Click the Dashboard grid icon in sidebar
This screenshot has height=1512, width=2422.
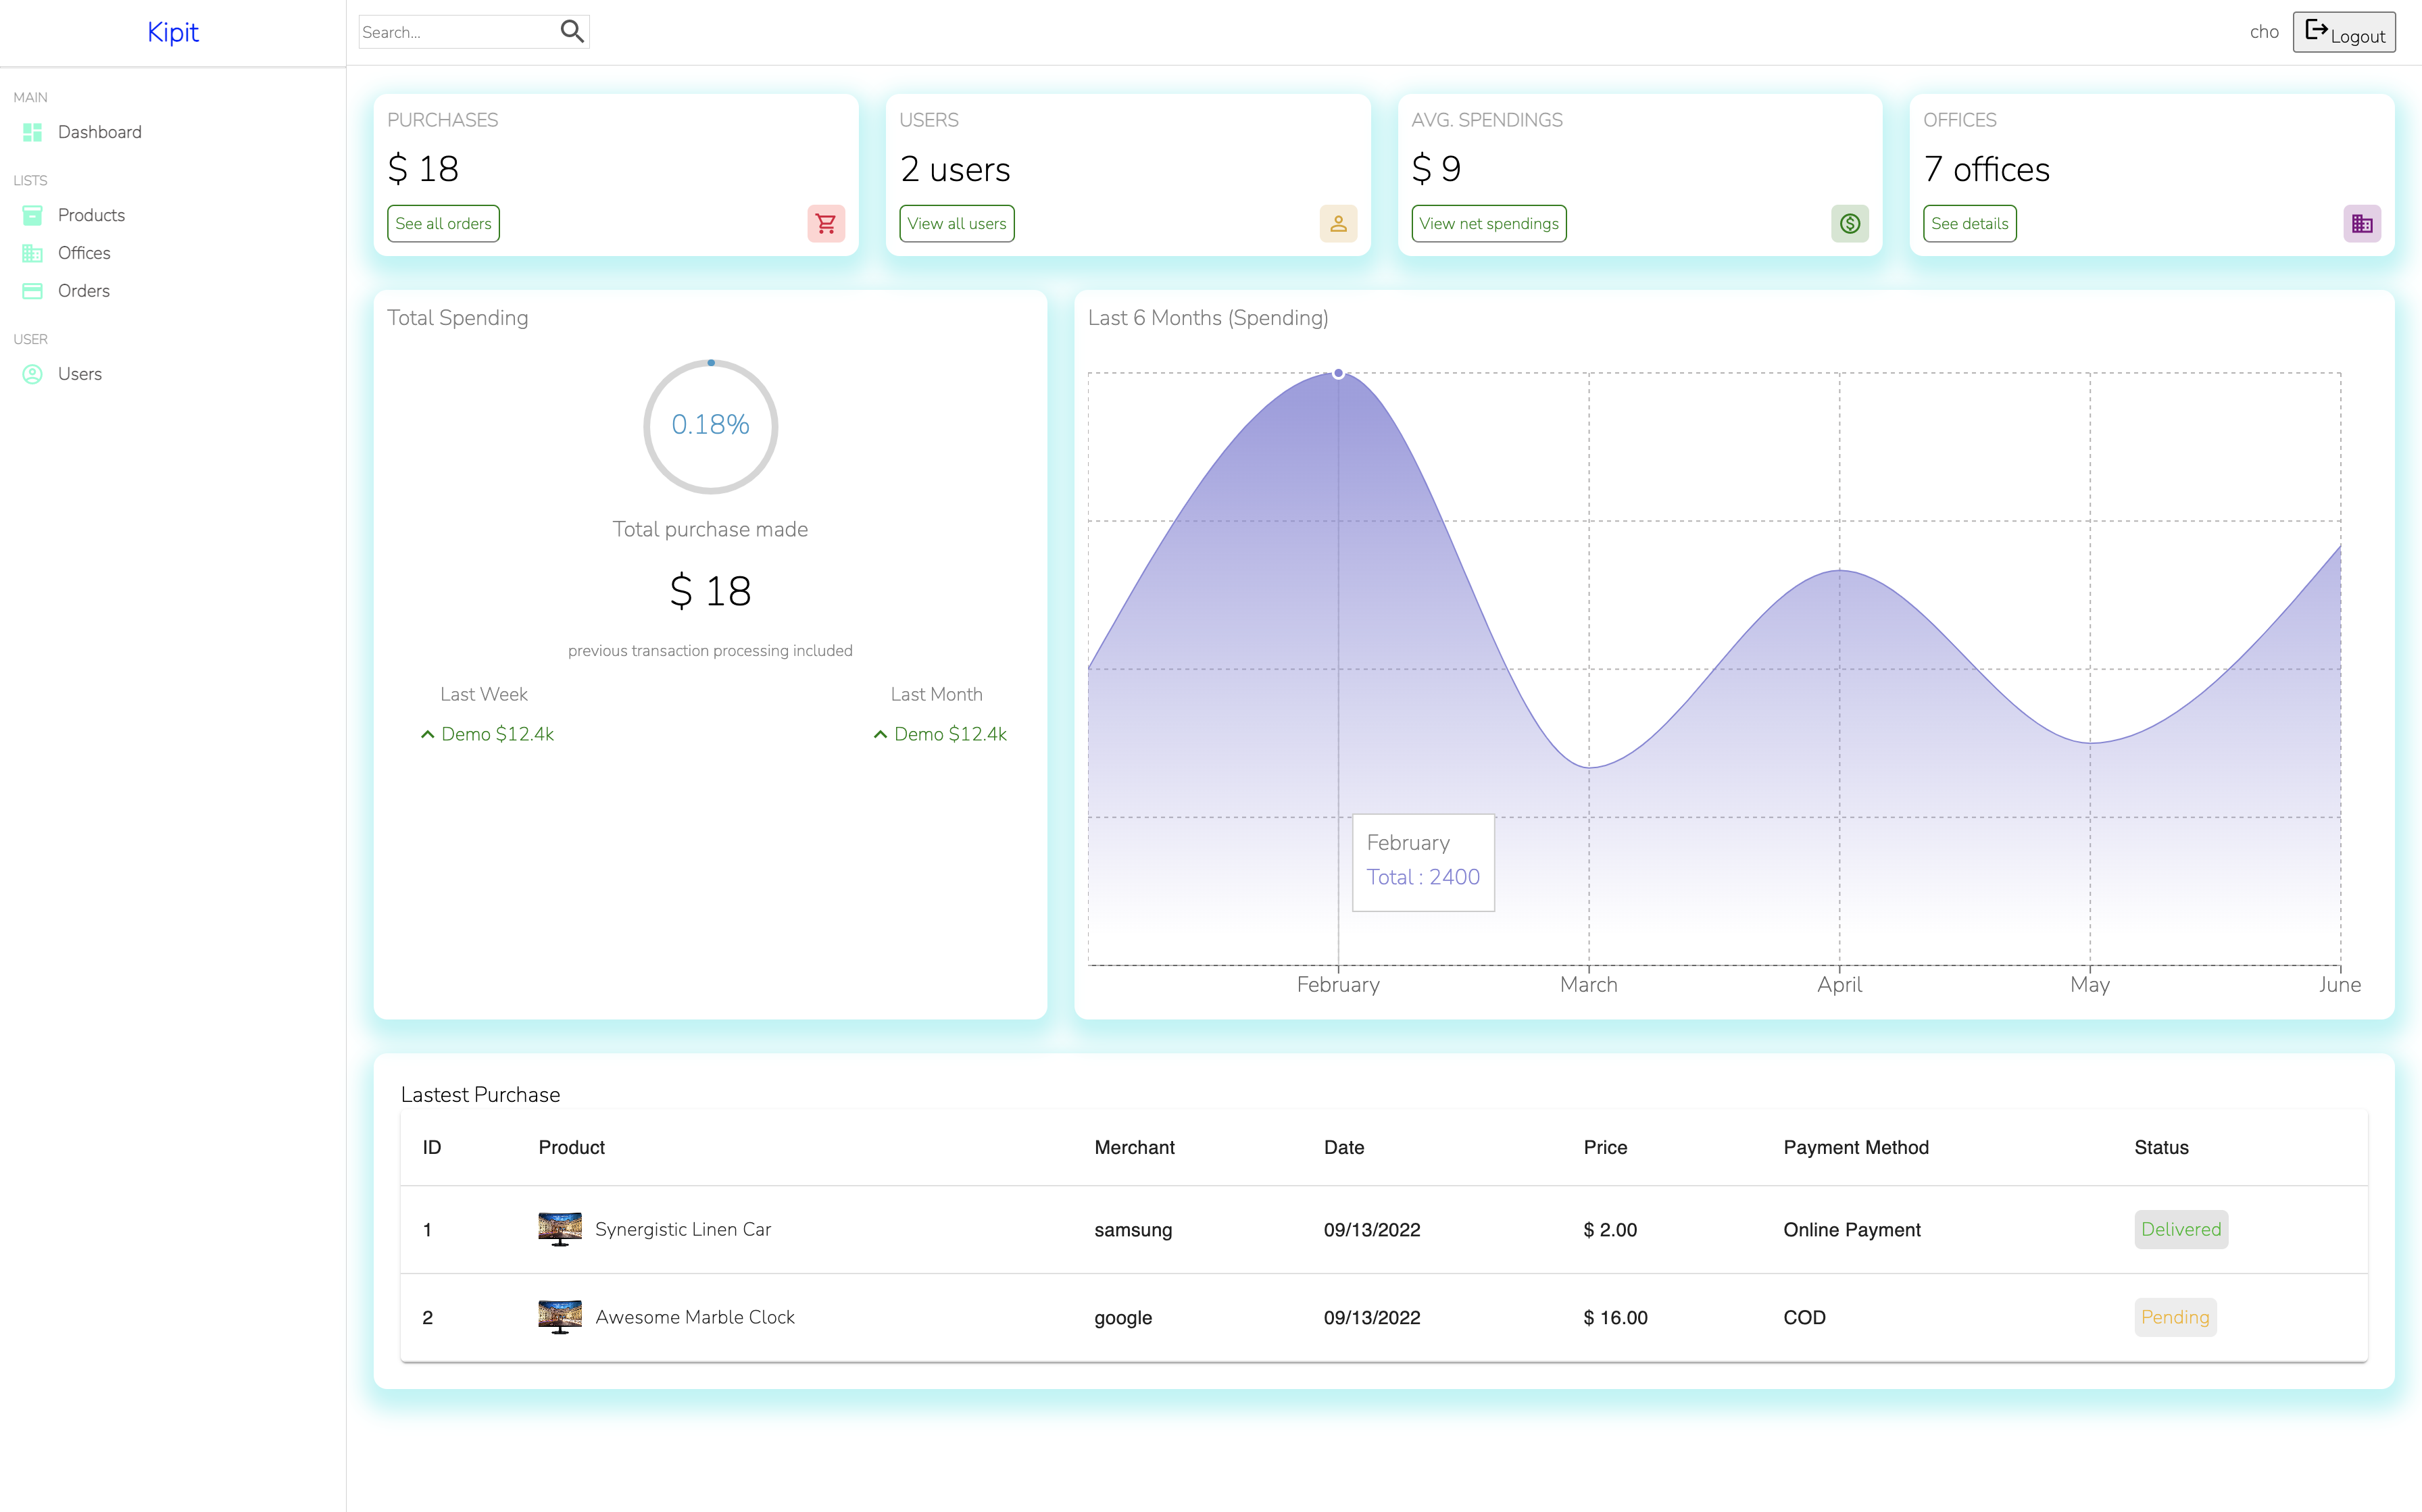32,132
